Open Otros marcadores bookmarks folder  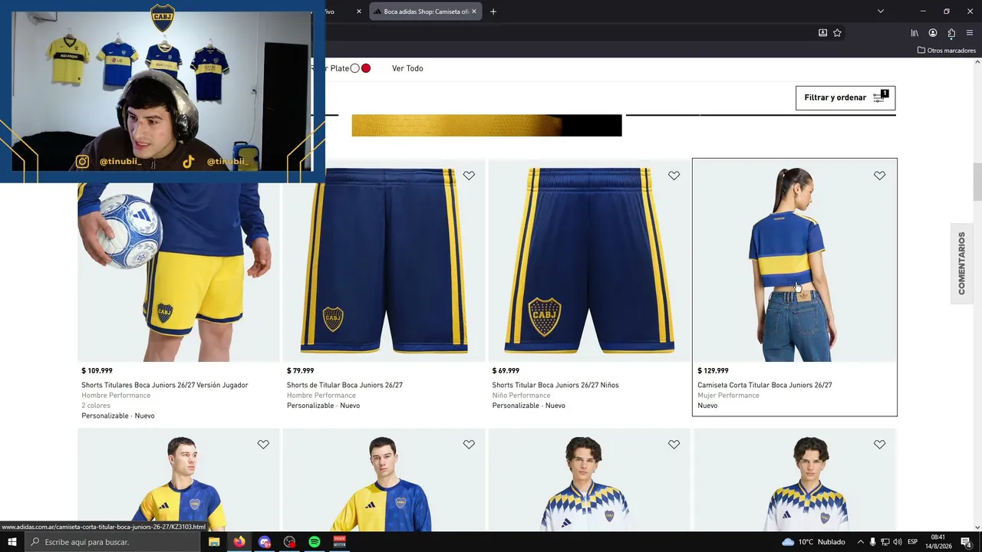[x=947, y=51]
